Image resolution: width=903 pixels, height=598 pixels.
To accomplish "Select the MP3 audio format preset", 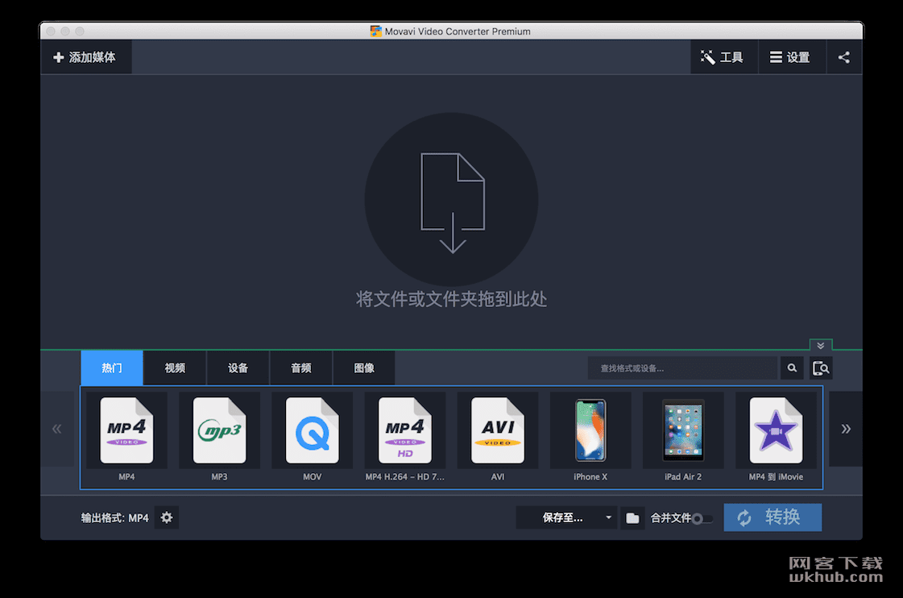I will 219,438.
